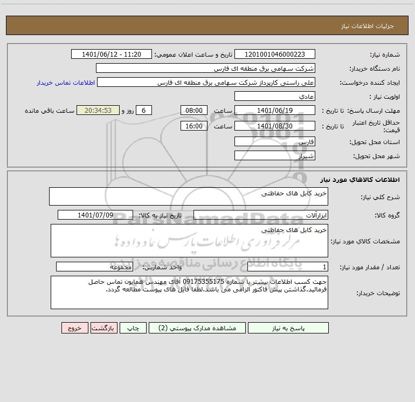The height and width of the screenshot is (402, 415).
Task: Click the توضیحات خریدار text box
Action: [189, 292]
